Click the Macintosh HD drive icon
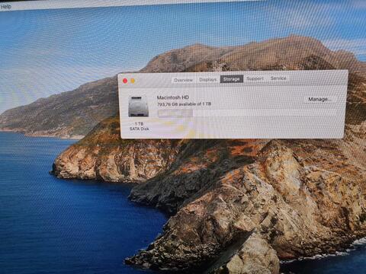Image resolution: width=366 pixels, height=274 pixels. click(x=139, y=106)
